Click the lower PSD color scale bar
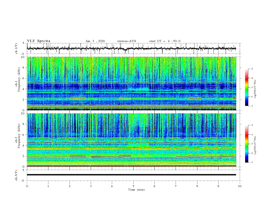Viewport: 270px width, 209px height. tap(246, 144)
